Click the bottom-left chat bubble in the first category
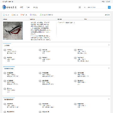This screenshot has width=113, height=113. tap(5, 58)
